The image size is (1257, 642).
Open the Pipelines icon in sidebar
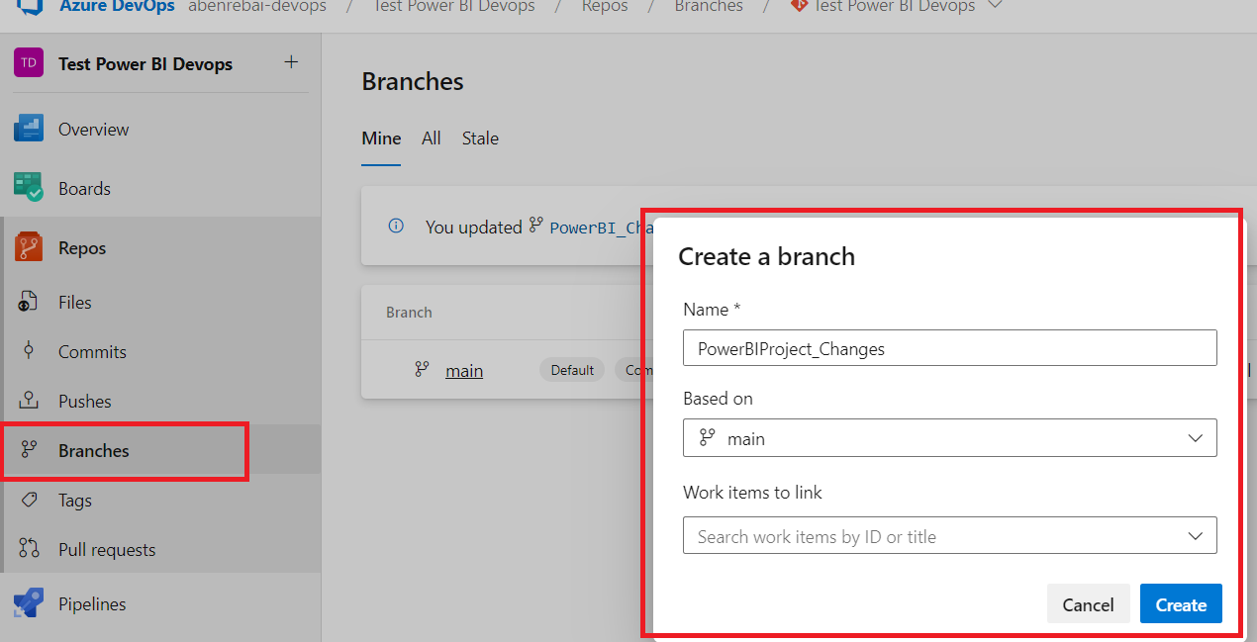click(x=29, y=603)
